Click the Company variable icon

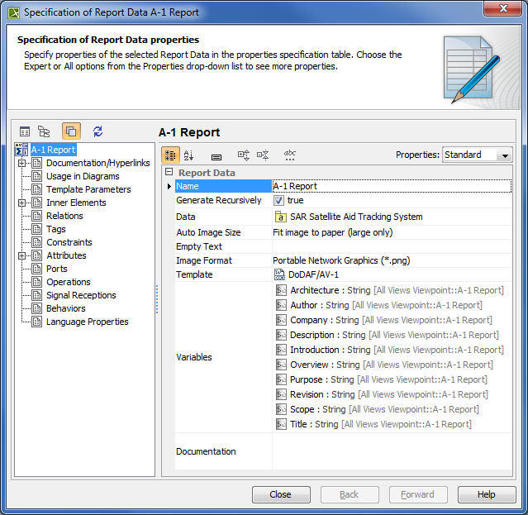281,320
